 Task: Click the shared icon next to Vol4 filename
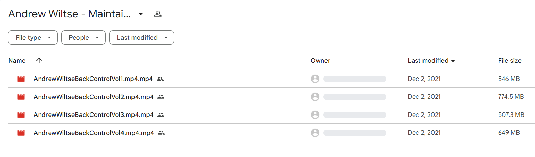coord(161,133)
